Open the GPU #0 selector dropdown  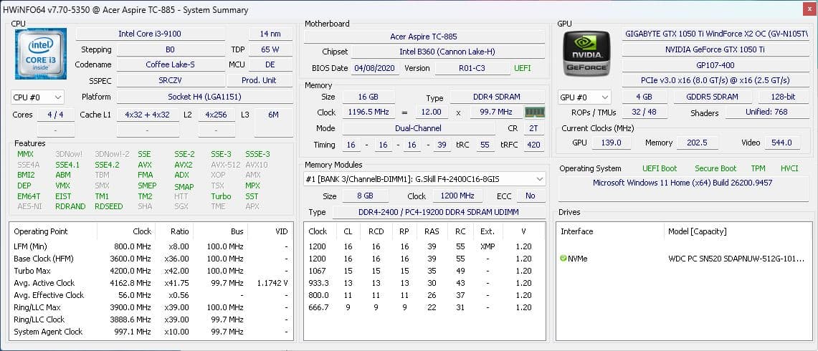[584, 97]
